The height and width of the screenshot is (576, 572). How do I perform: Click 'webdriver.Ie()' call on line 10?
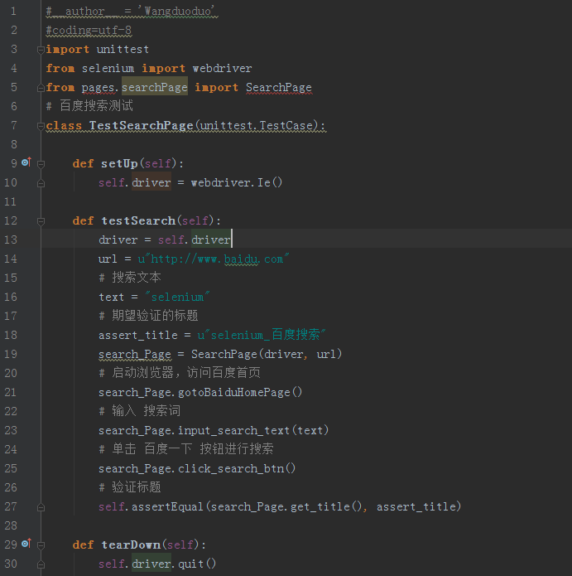pyautogui.click(x=237, y=183)
